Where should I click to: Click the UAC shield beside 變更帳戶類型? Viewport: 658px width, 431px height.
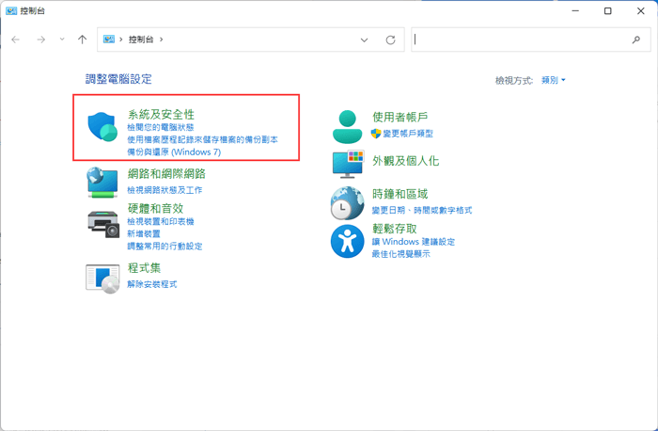(x=376, y=134)
